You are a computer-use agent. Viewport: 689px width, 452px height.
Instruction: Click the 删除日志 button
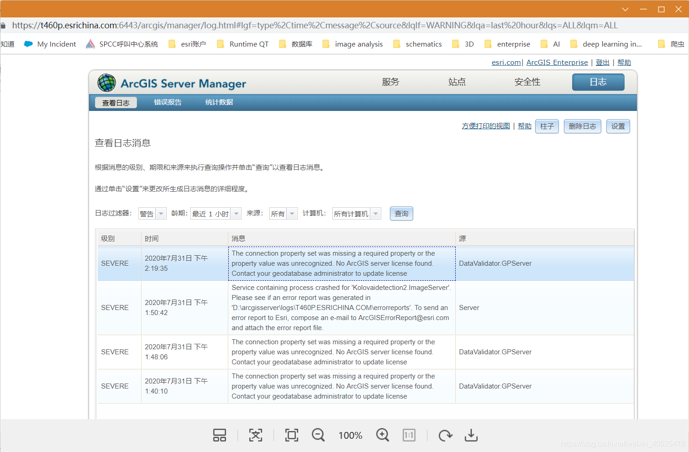[x=582, y=126]
